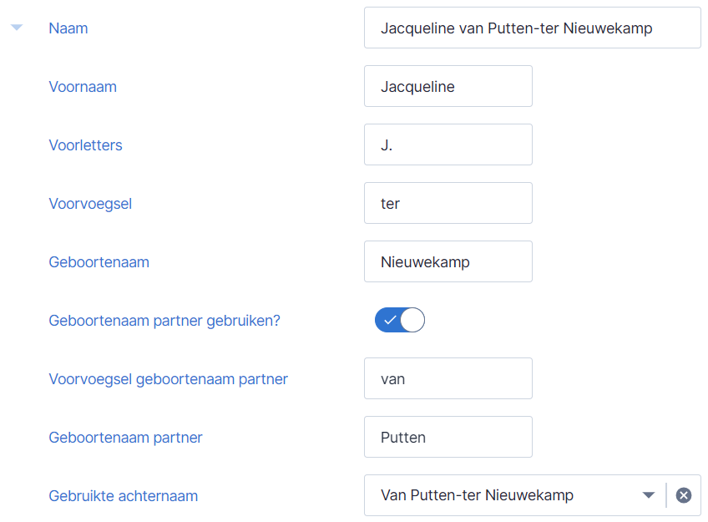The height and width of the screenshot is (522, 708).
Task: Clear the Gebruikte achternaam selection
Action: (683, 495)
